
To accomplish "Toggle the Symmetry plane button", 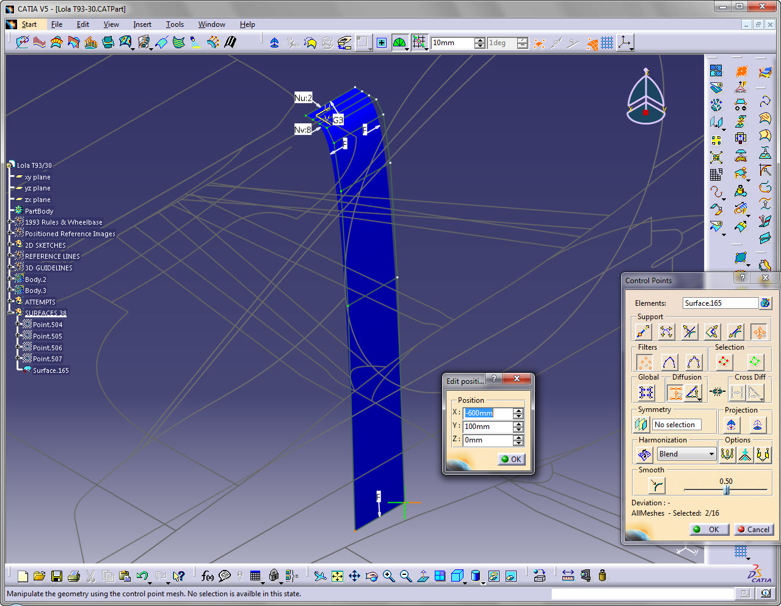I will [x=641, y=424].
